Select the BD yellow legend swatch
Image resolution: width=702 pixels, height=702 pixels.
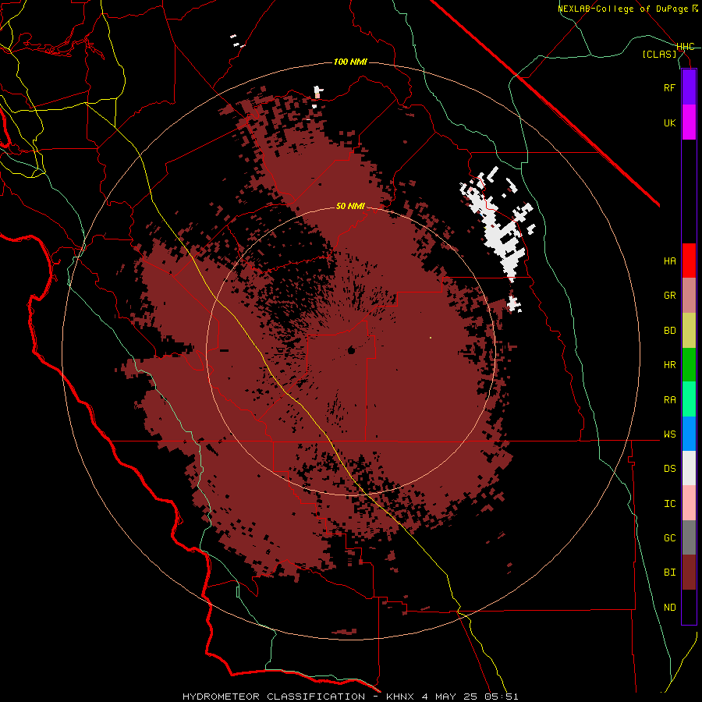tap(689, 331)
